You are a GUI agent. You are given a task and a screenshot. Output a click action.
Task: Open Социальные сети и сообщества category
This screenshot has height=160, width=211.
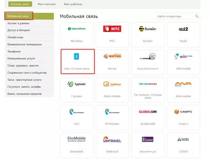click(29, 73)
